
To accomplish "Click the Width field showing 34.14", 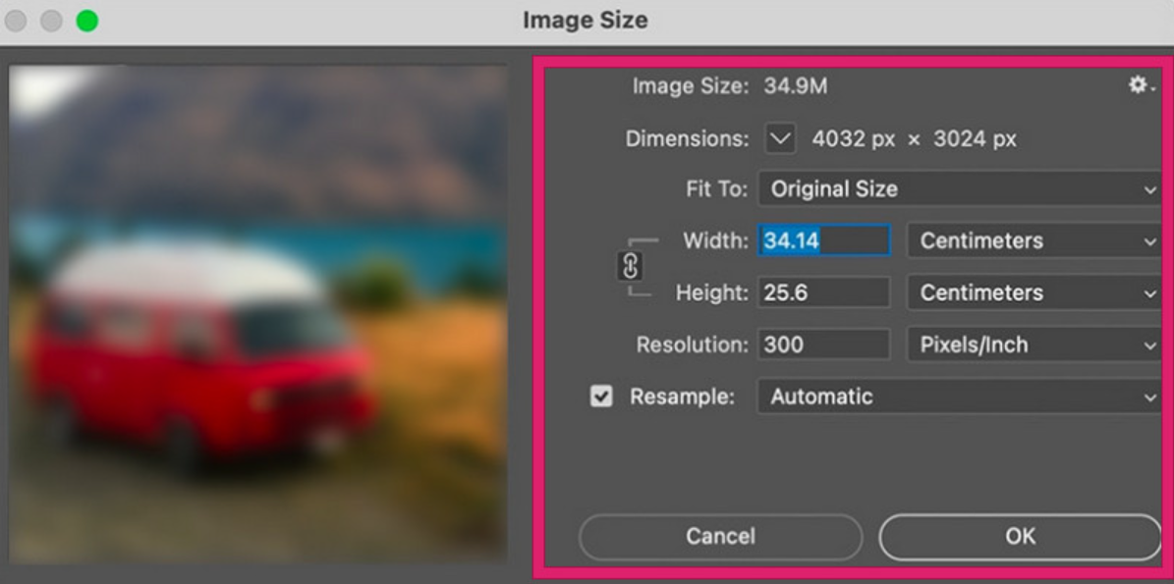I will pyautogui.click(x=824, y=240).
